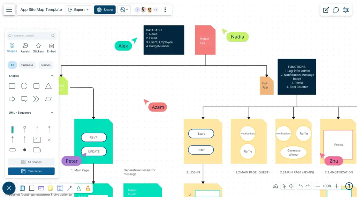The image size is (357, 197).
Task: Open the help question mark button
Action: [349, 186]
